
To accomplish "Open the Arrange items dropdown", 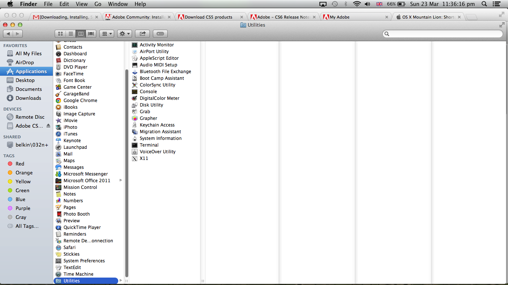I will [x=107, y=34].
